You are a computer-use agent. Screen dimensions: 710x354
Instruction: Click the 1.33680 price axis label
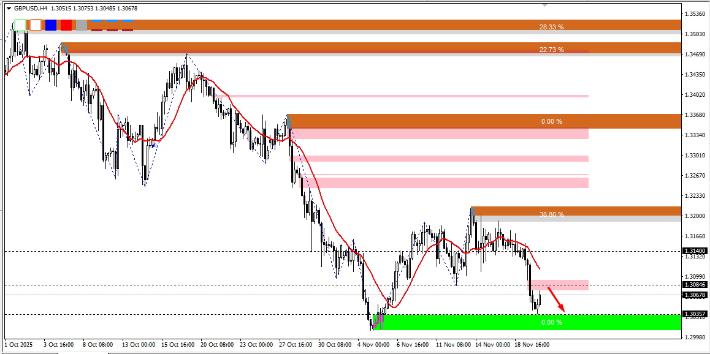pyautogui.click(x=695, y=115)
